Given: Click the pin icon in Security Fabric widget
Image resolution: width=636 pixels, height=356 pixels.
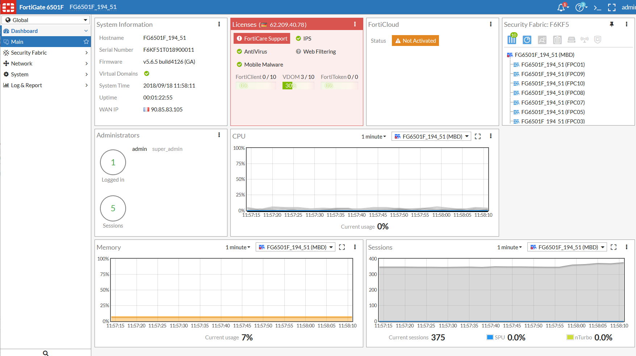Looking at the screenshot, I should pyautogui.click(x=612, y=24).
